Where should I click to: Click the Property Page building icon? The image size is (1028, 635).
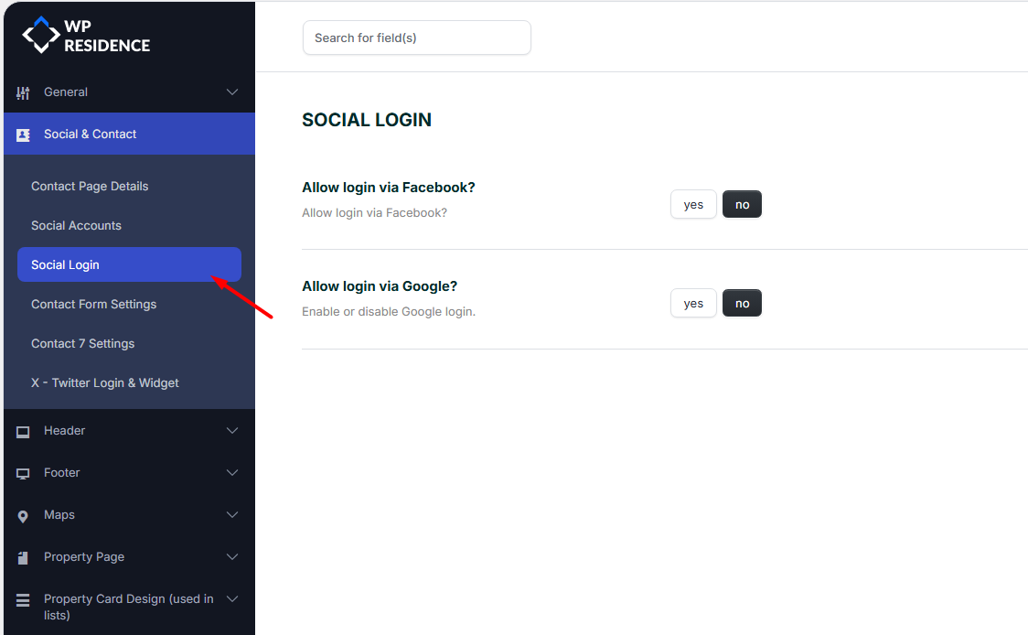point(23,557)
